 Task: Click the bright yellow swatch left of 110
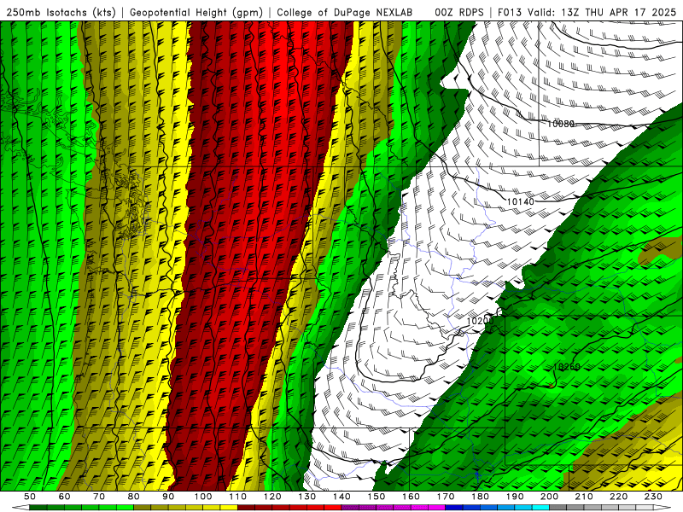[229, 508]
